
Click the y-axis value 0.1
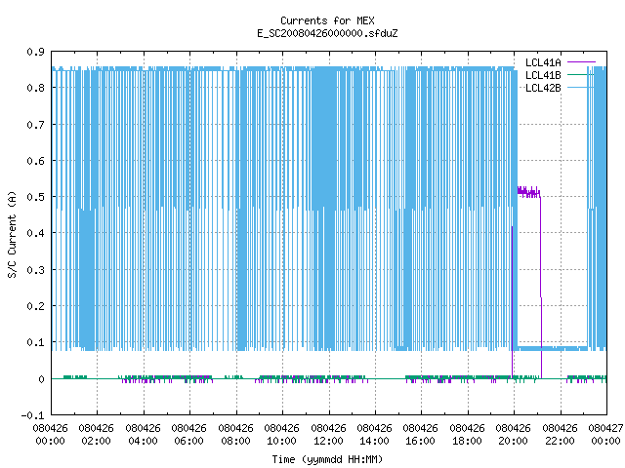point(35,342)
